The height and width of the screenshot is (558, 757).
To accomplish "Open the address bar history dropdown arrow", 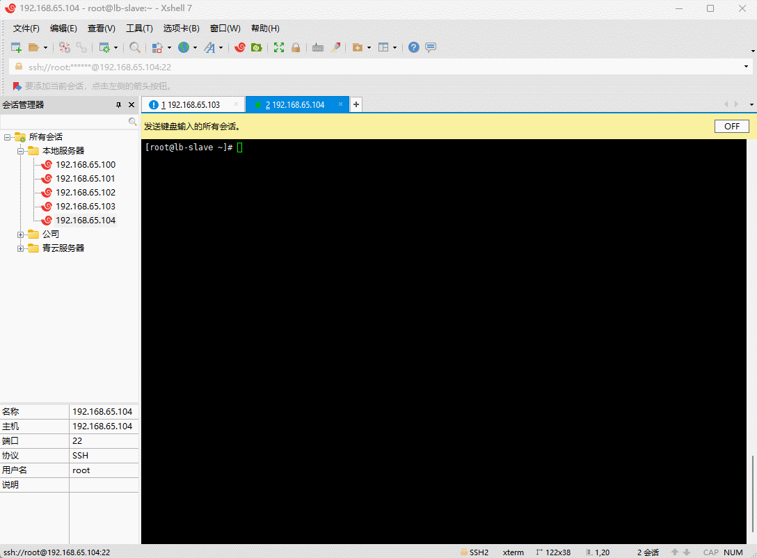I will (x=746, y=67).
